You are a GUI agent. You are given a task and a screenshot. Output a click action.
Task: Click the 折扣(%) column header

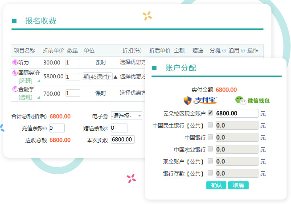point(132,50)
